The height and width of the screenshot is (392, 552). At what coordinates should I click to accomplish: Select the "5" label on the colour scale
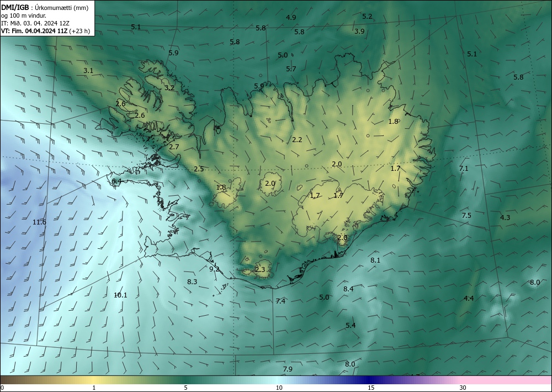pyautogui.click(x=186, y=388)
